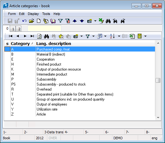Screen dimensions: 165x143
Task: Click the New blank page icon
Action: (39, 21)
